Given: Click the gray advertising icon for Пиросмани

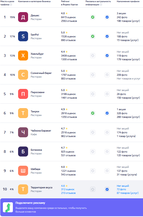Looking at the screenshot, I should pyautogui.click(x=93, y=94).
